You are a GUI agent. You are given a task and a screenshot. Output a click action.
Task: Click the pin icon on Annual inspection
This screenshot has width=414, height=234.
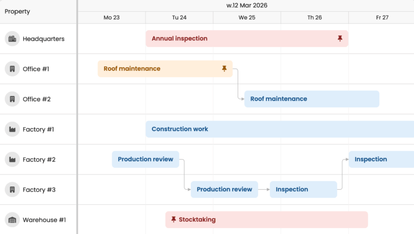click(x=340, y=39)
